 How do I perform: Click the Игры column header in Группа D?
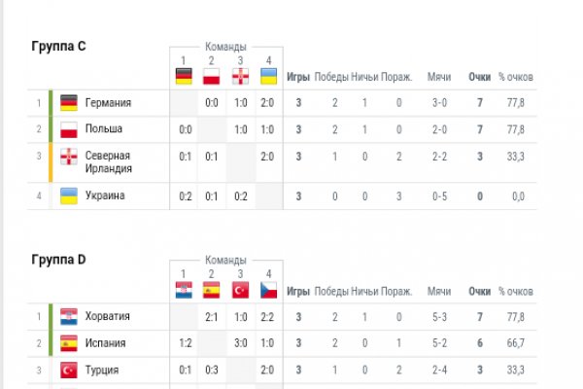click(x=299, y=291)
